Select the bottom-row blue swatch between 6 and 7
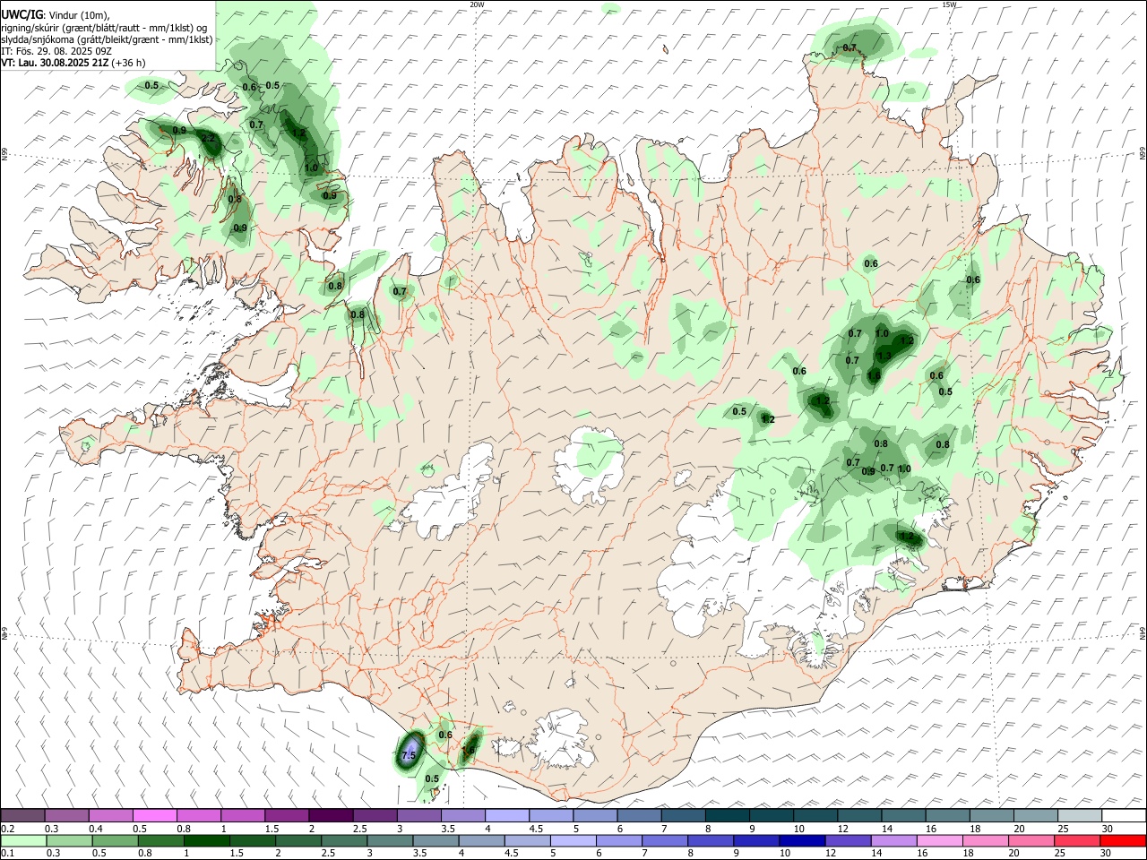The height and width of the screenshot is (860, 1147). pos(619,840)
